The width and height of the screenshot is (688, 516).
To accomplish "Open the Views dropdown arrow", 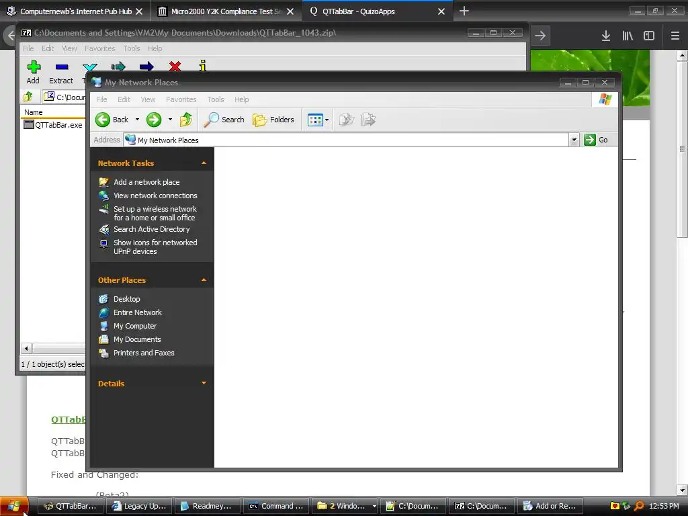I will point(327,120).
